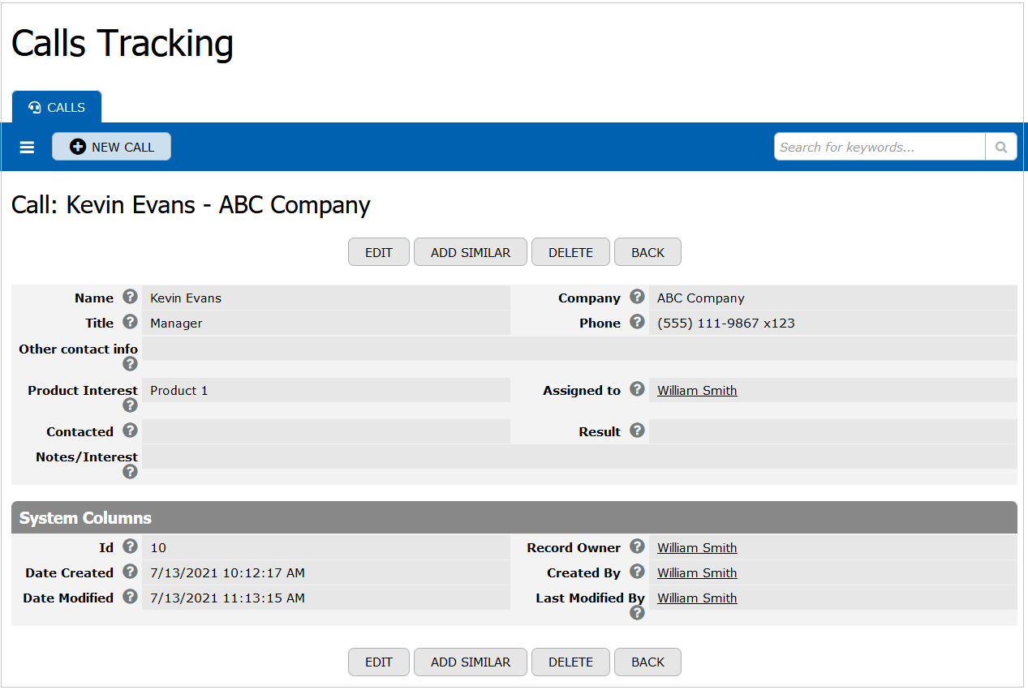Open William Smith link in Assigned to
The width and height of the screenshot is (1028, 690).
(x=697, y=391)
